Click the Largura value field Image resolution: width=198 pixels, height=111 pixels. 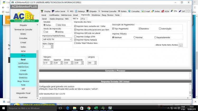[91, 63]
